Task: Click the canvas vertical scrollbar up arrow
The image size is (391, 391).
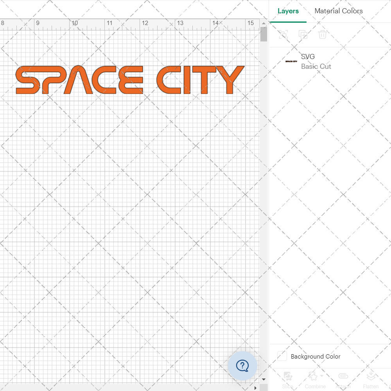Action: click(264, 23)
